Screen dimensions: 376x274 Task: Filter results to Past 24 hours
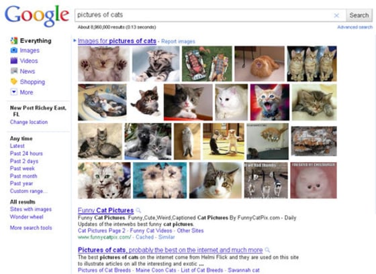pos(26,153)
